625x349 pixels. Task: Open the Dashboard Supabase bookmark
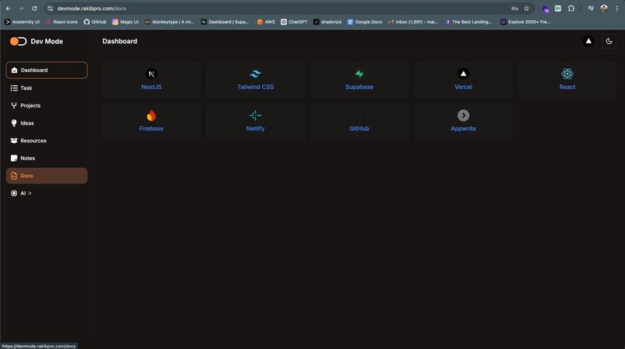(x=225, y=22)
